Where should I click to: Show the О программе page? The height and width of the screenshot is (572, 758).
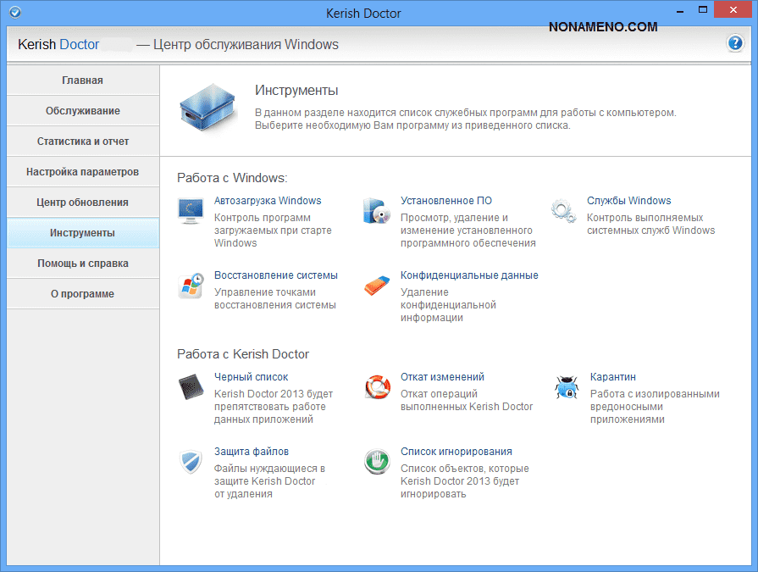[x=82, y=294]
